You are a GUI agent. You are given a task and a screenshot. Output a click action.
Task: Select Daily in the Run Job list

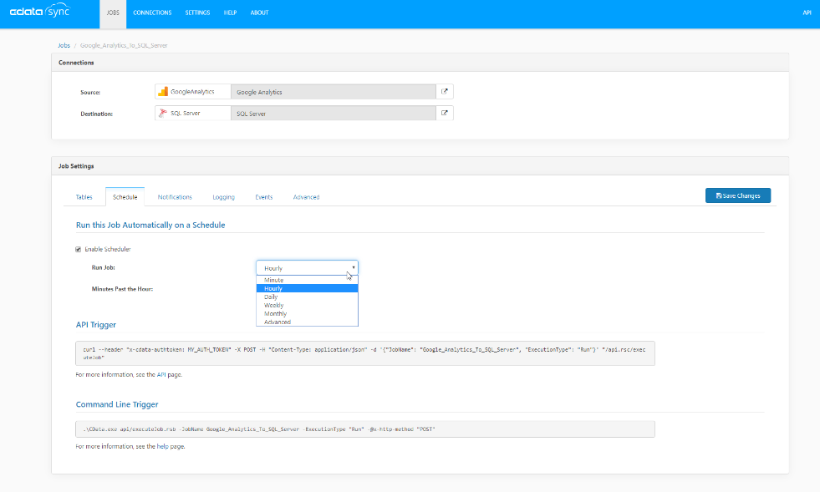[x=307, y=297]
